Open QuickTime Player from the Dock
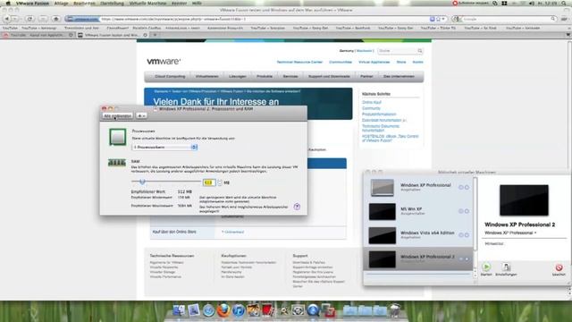The height and width of the screenshot is (322, 572). click(x=313, y=310)
